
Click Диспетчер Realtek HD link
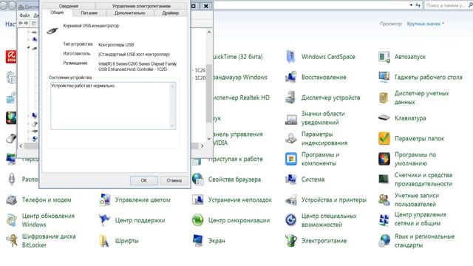coord(240,98)
